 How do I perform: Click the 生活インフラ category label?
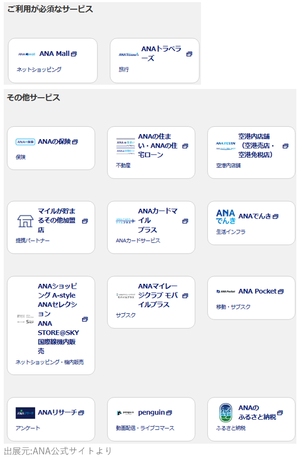(x=231, y=232)
